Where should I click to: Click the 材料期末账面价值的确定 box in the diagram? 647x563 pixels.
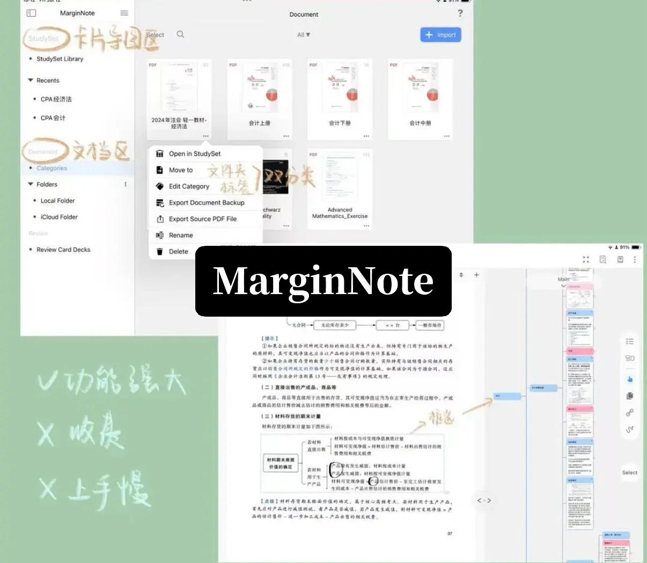[x=281, y=463]
